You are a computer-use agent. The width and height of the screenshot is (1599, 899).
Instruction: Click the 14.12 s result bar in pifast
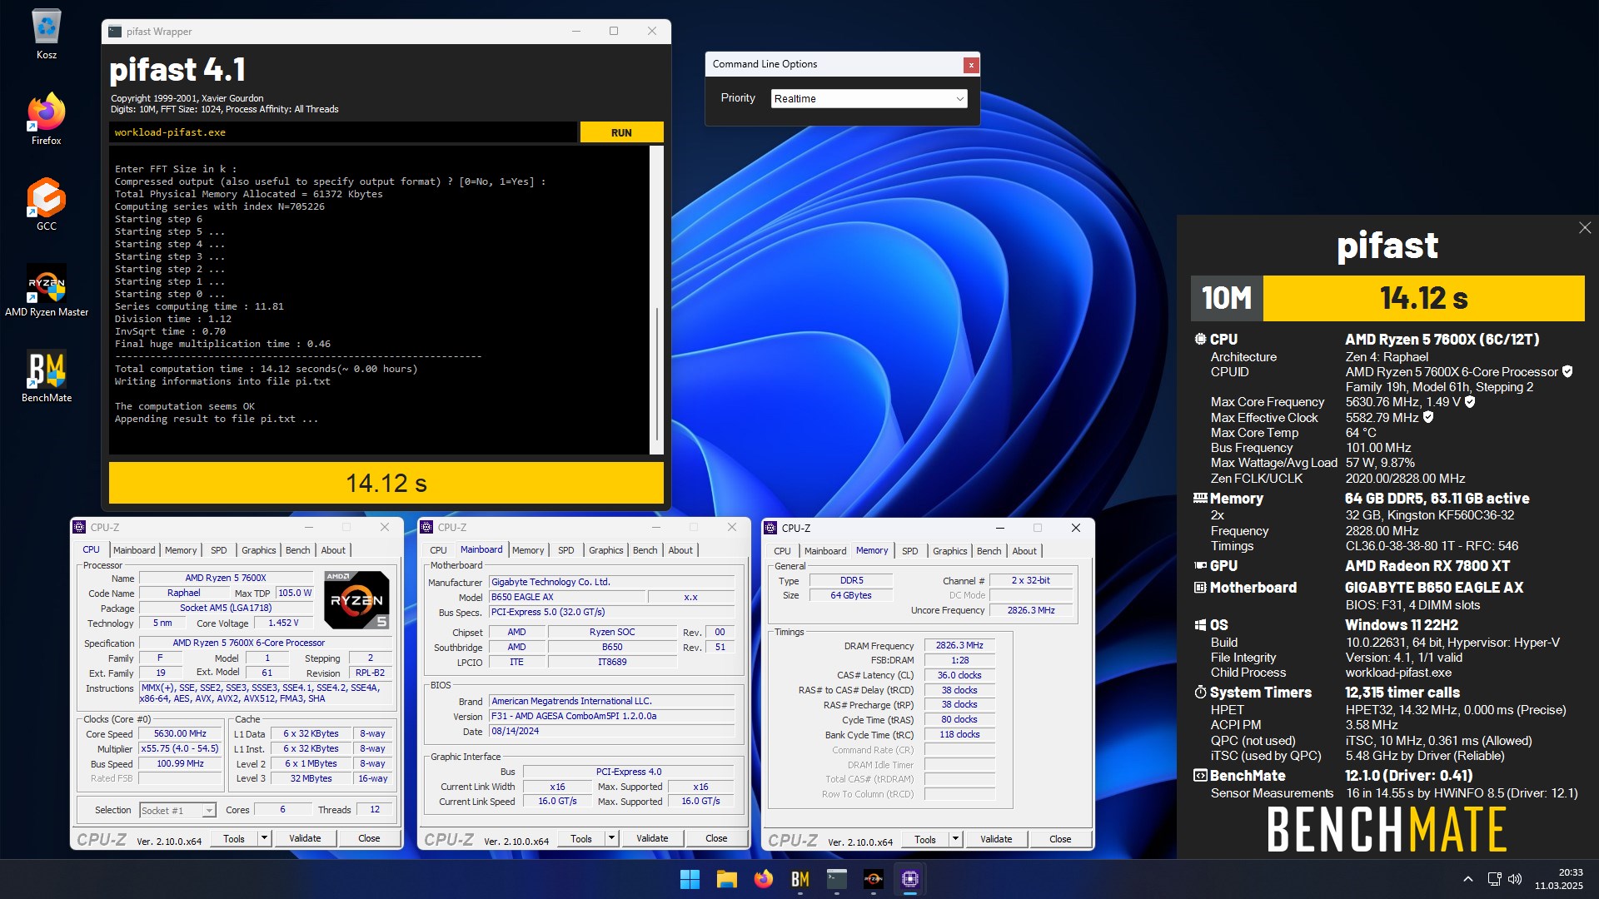point(386,483)
